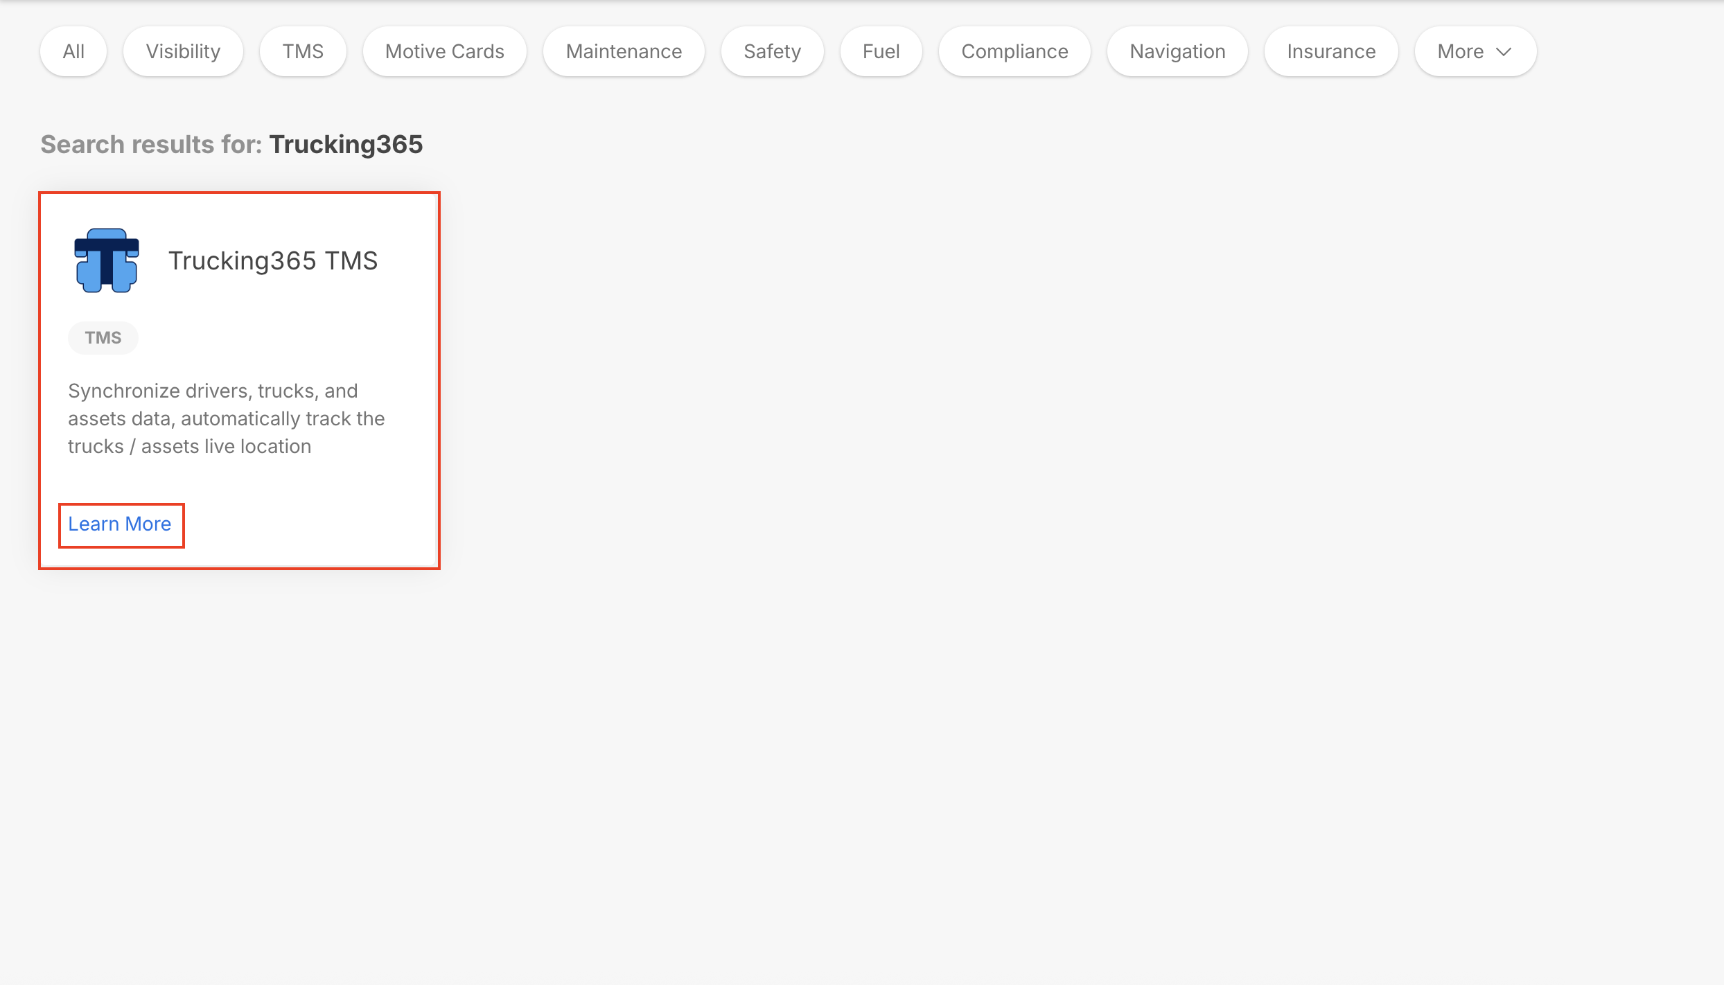The height and width of the screenshot is (985, 1724).
Task: Open the Learn More link
Action: pyautogui.click(x=119, y=524)
